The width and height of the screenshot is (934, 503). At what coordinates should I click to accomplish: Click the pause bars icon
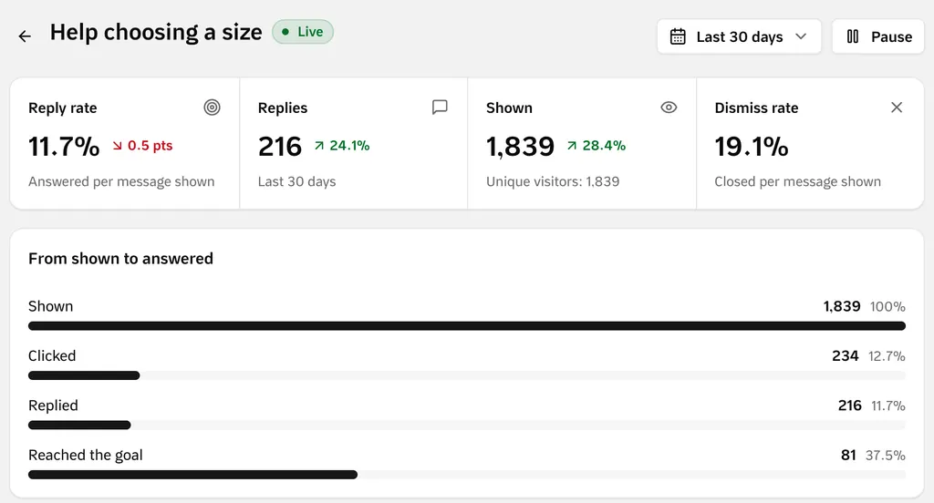pos(853,36)
